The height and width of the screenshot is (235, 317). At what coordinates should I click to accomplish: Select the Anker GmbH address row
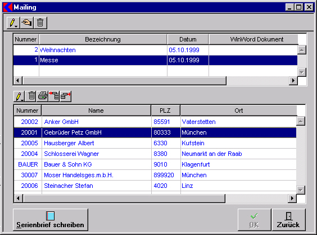coord(155,122)
